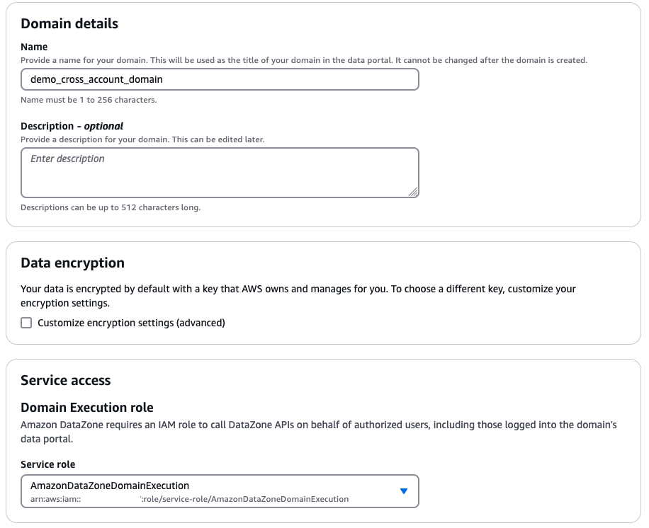The image size is (649, 528).
Task: Click the 'Domain Execution role' subheading
Action: point(87,407)
